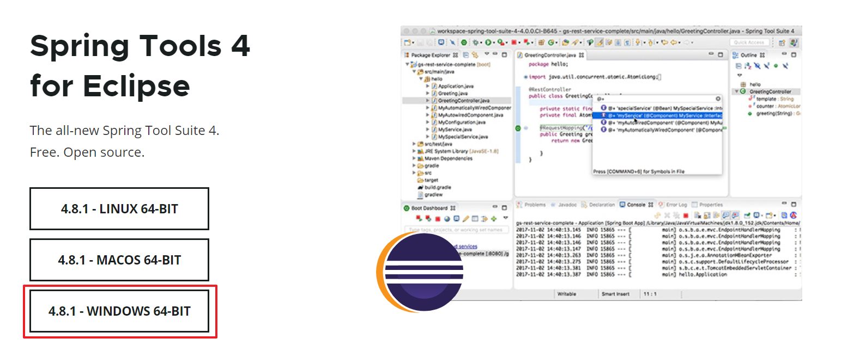
Task: Click the Quick Access search field
Action: coord(749,42)
